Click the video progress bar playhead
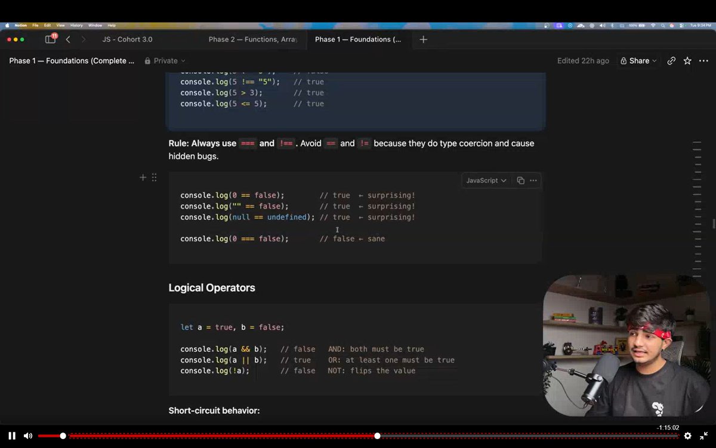The height and width of the screenshot is (448, 716). point(377,436)
